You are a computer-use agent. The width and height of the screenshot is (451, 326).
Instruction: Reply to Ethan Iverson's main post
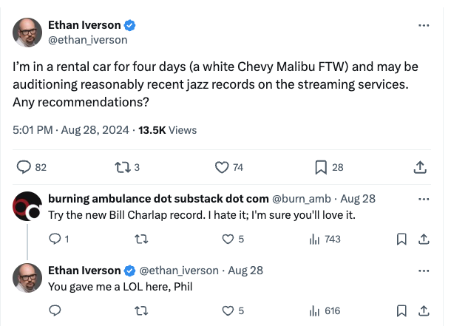(24, 167)
